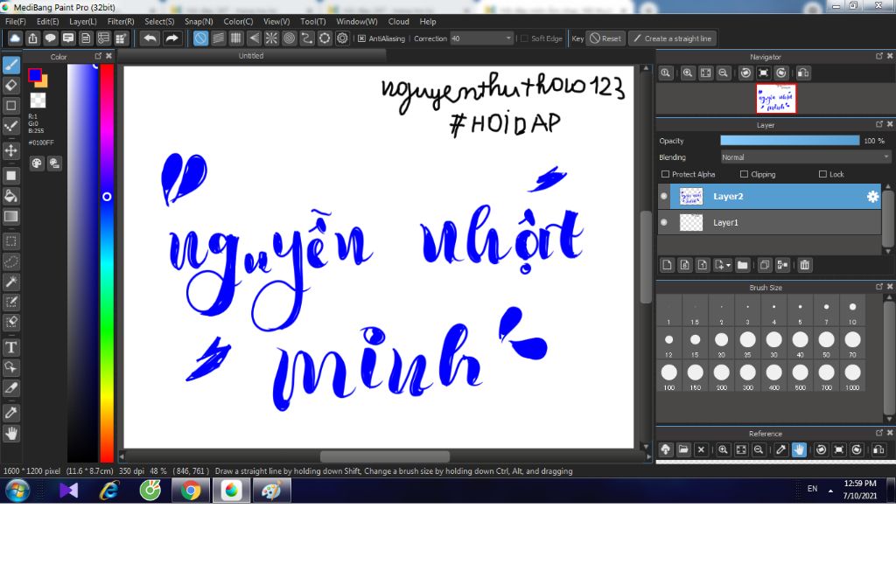Open the Blending mode dropdown

[x=805, y=157]
